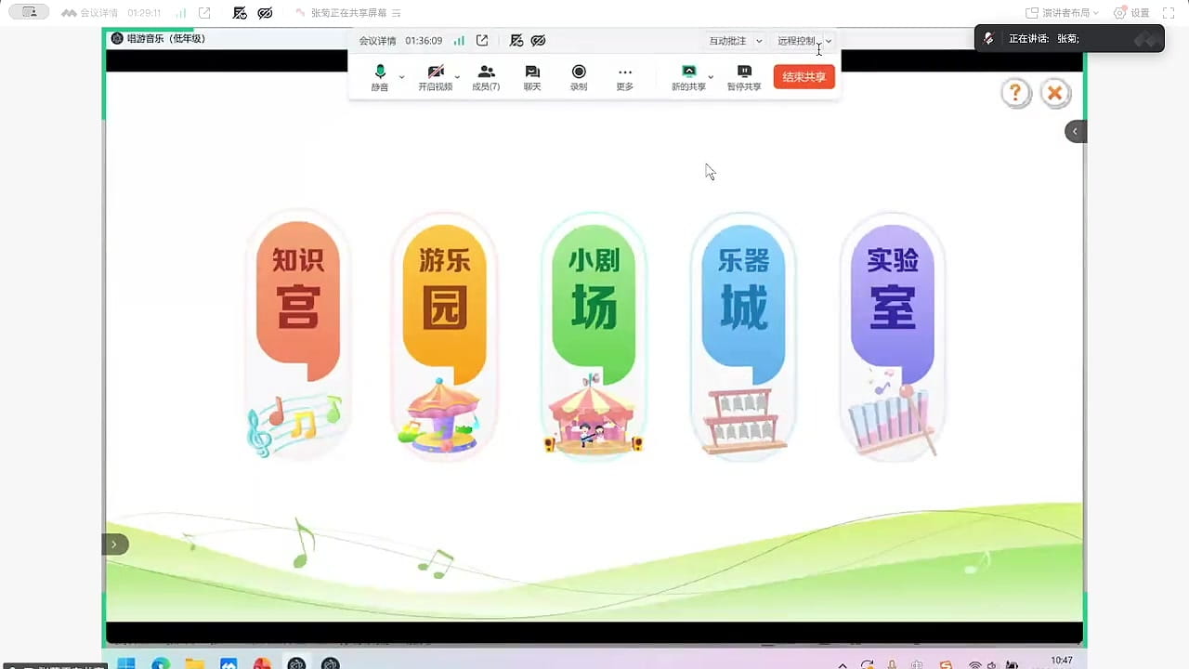Show hidden tray icons arrow in taskbar

843,664
